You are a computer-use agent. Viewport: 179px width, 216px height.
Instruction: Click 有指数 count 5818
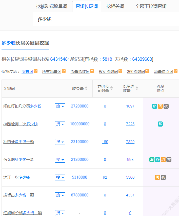coord(107,59)
